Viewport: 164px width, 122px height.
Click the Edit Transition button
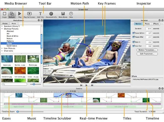pyautogui.click(x=147, y=54)
